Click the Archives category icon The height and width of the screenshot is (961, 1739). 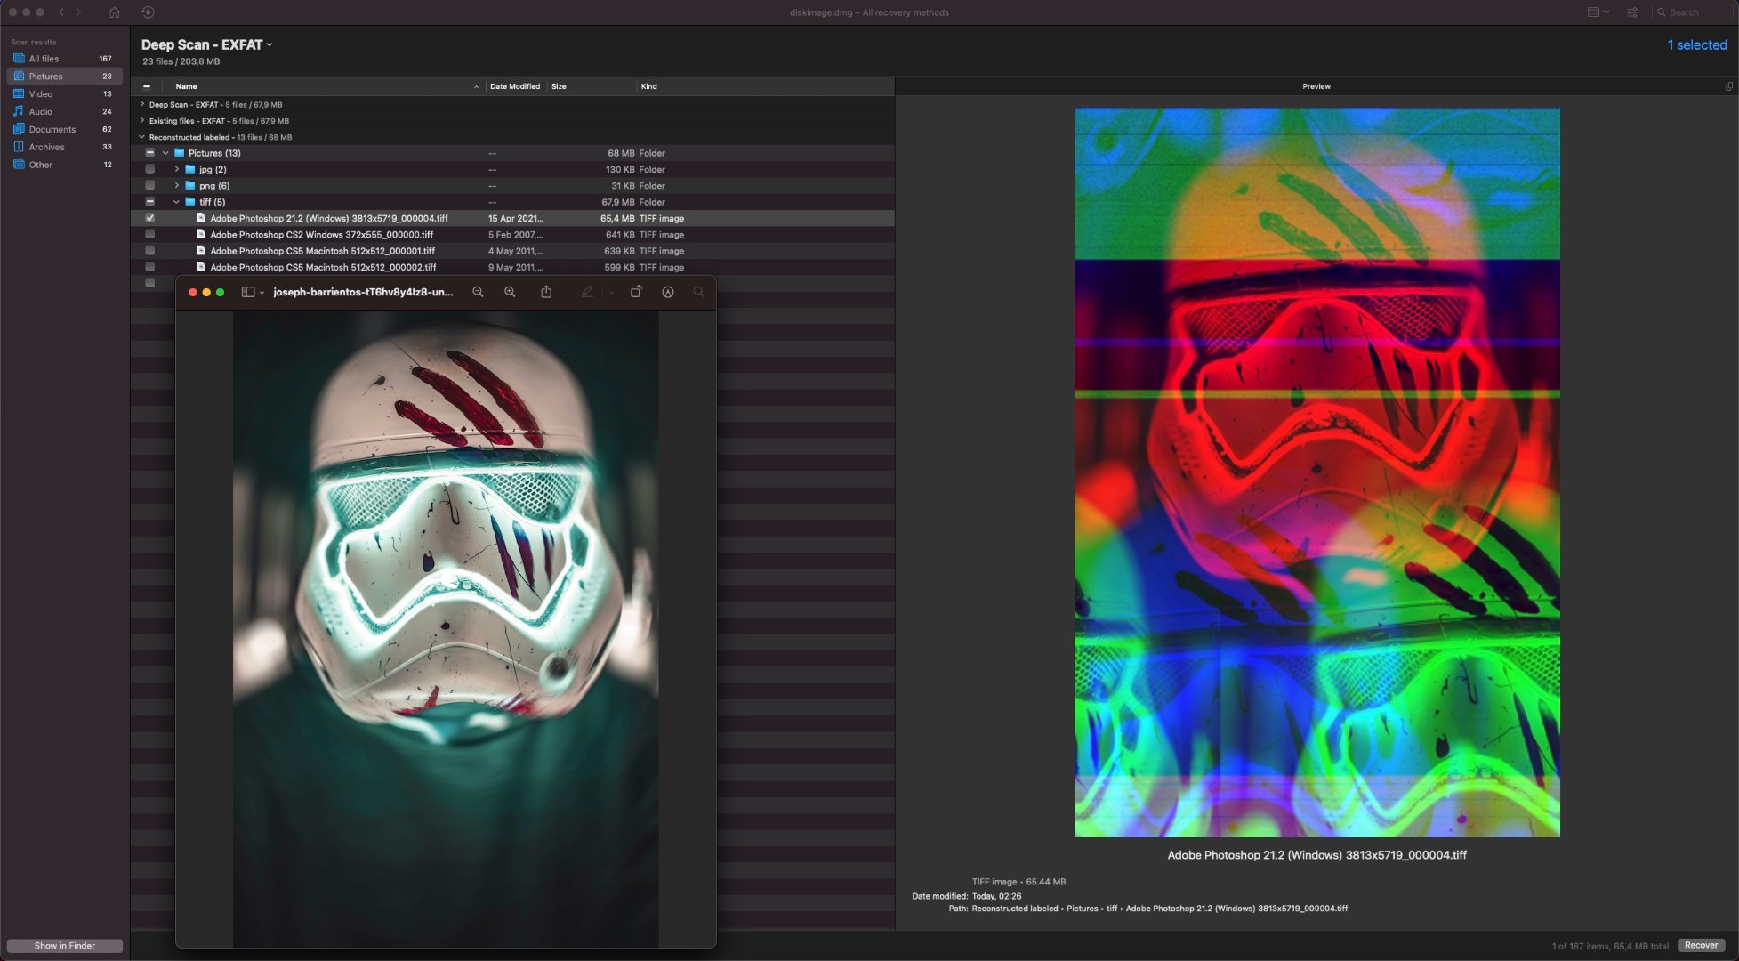pos(19,147)
